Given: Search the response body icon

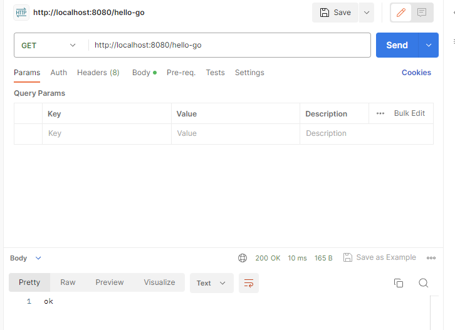Looking at the screenshot, I should (424, 283).
